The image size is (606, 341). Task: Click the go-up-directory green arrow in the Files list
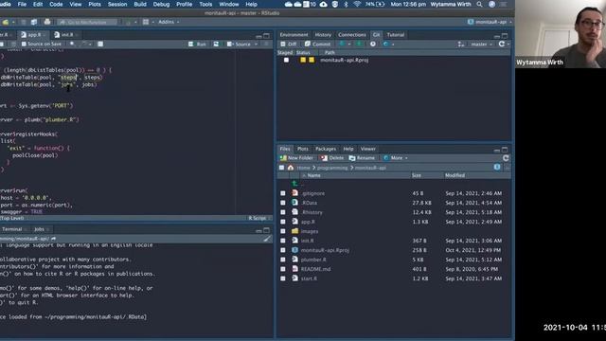[294, 184]
